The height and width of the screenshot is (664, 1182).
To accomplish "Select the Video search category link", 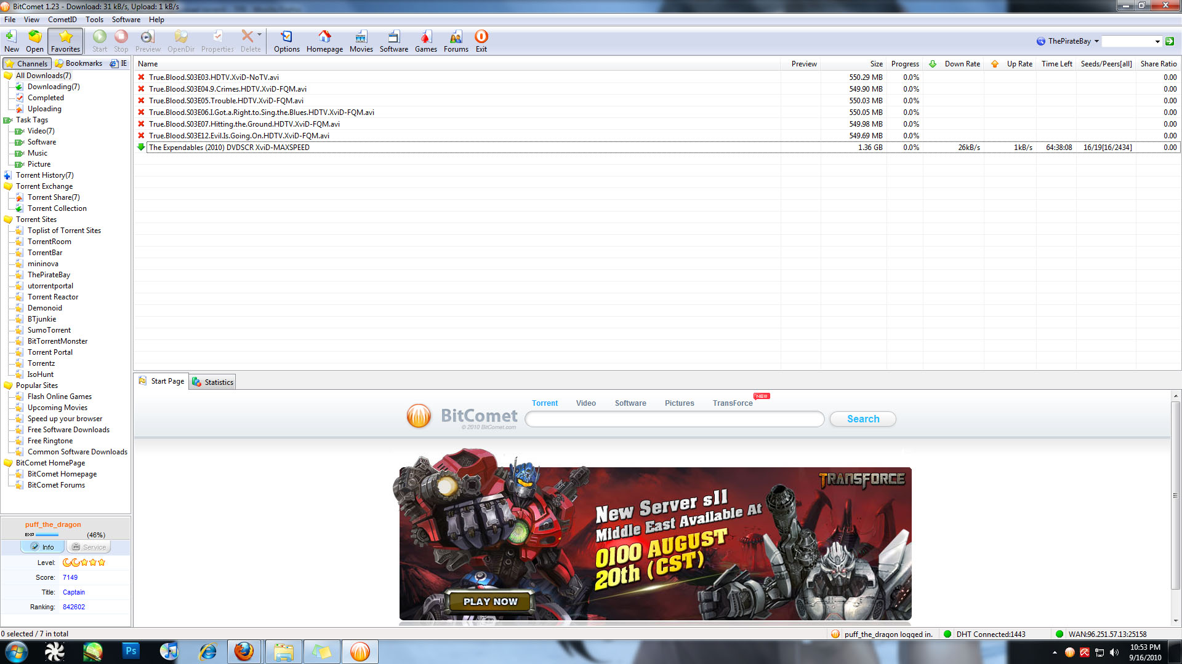I will pos(585,403).
